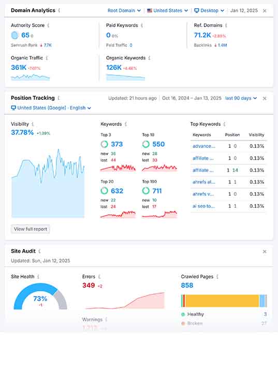Click the Top 100 donut icon
Image resolution: width=278 pixels, height=383 pixels.
coord(146,191)
